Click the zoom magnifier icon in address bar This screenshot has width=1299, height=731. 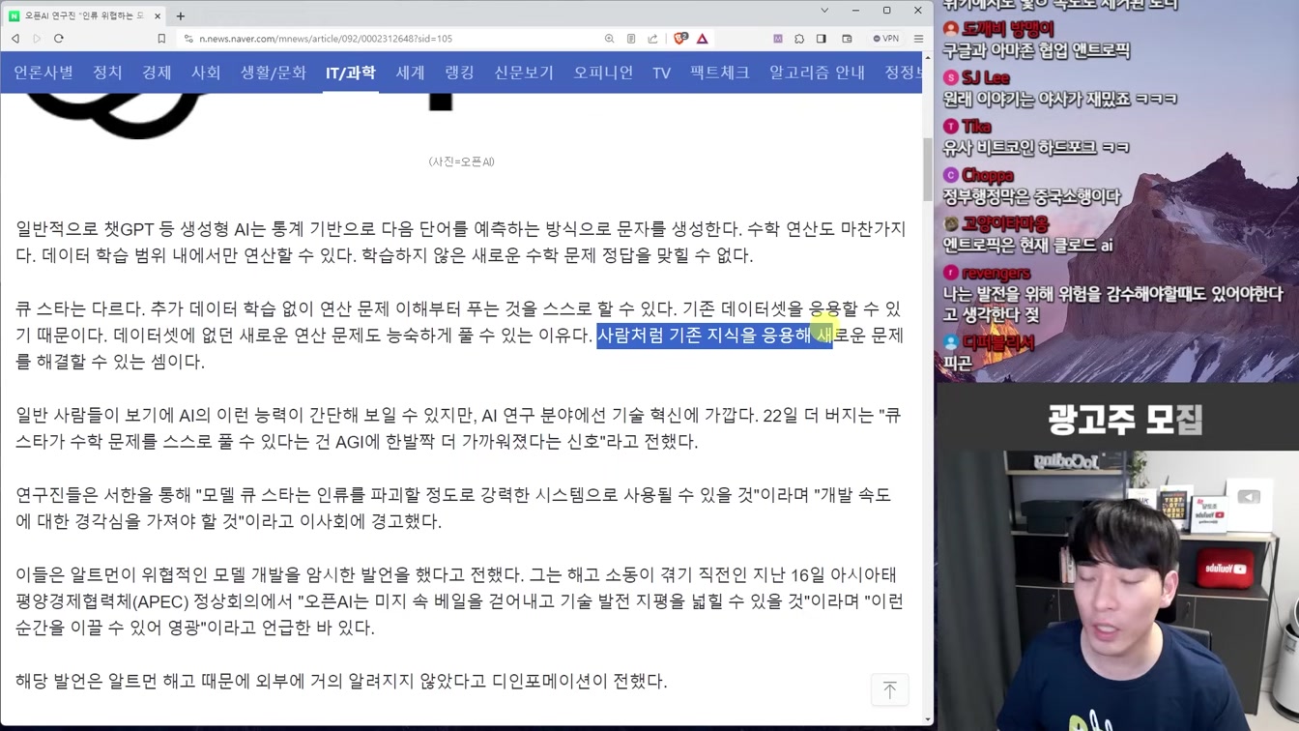tap(609, 39)
